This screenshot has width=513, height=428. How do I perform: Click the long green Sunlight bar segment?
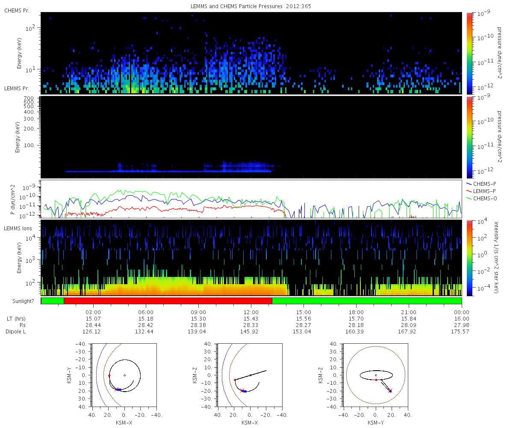[367, 301]
